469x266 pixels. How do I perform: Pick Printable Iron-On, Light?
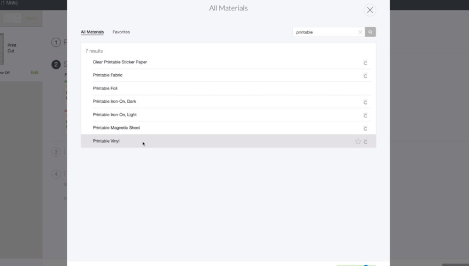click(x=228, y=115)
